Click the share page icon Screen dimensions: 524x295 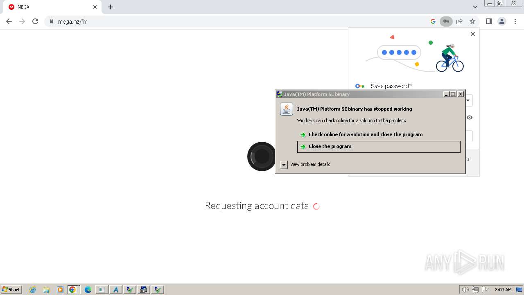pyautogui.click(x=459, y=21)
